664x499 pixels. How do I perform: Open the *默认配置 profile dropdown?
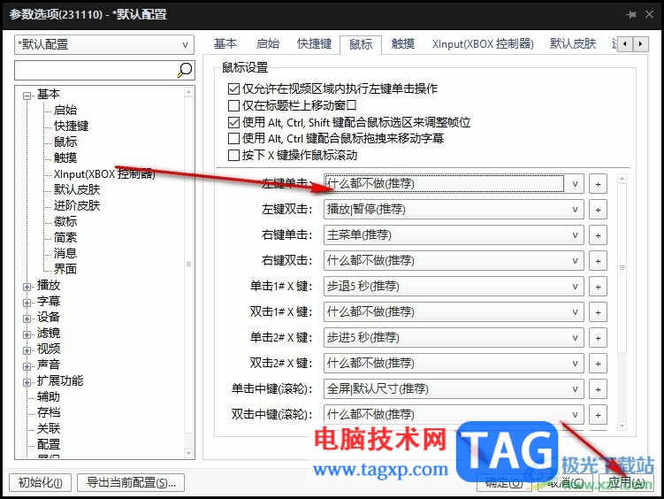(x=104, y=44)
